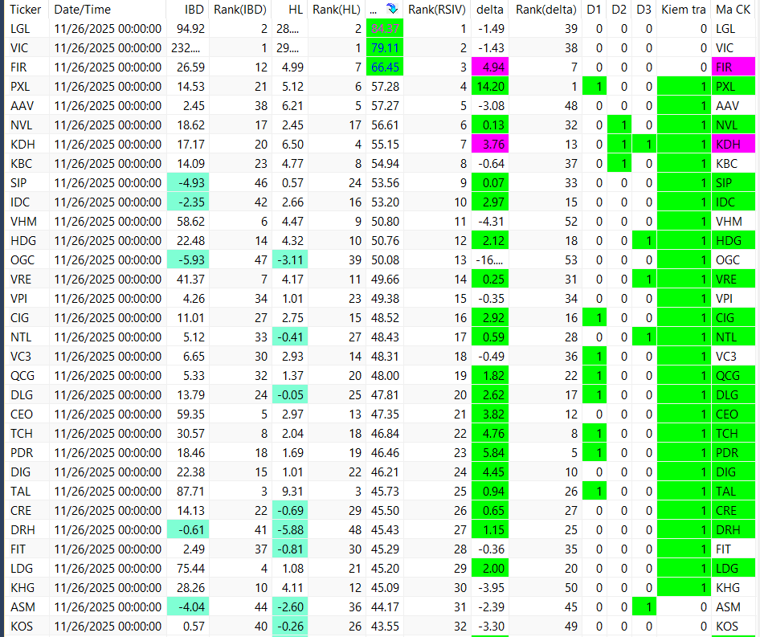Click the green 84.37 value in the LGL row
The height and width of the screenshot is (637, 760).
coord(385,29)
